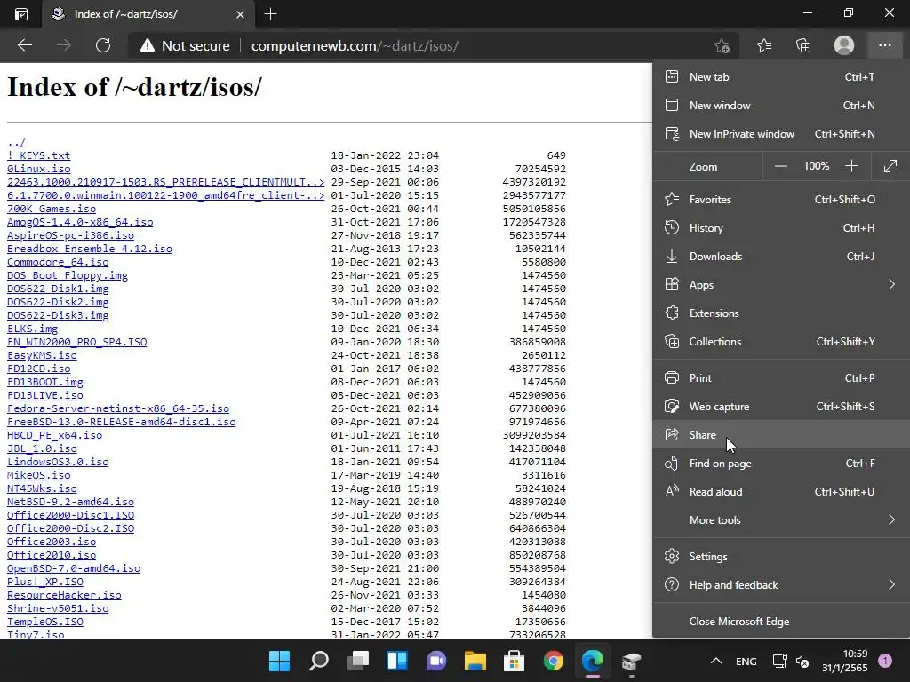
Task: Select Web capture menu item
Action: pyautogui.click(x=781, y=407)
